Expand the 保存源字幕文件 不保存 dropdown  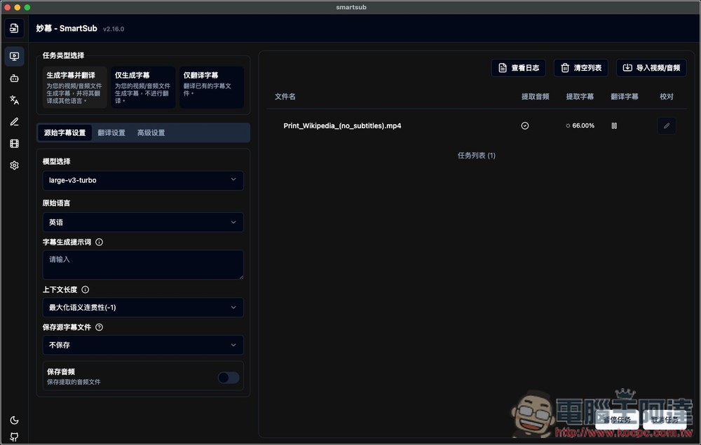point(143,345)
